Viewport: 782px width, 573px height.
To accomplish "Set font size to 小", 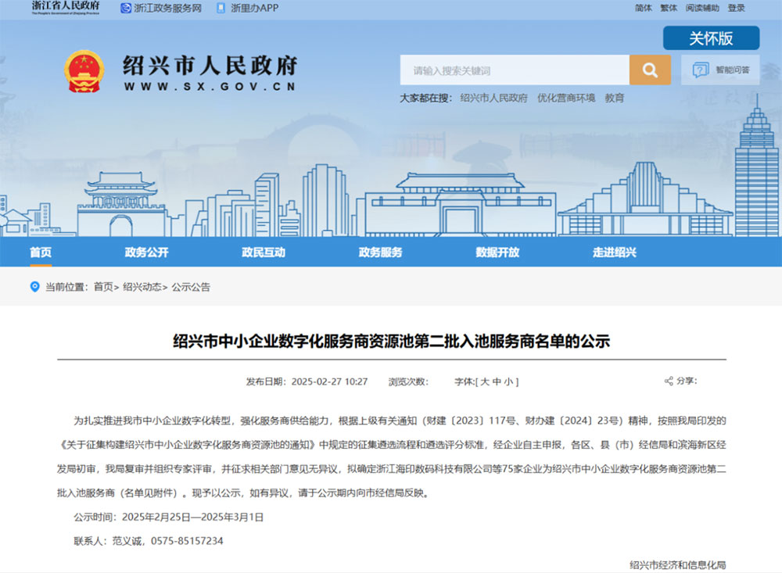I will pyautogui.click(x=508, y=381).
